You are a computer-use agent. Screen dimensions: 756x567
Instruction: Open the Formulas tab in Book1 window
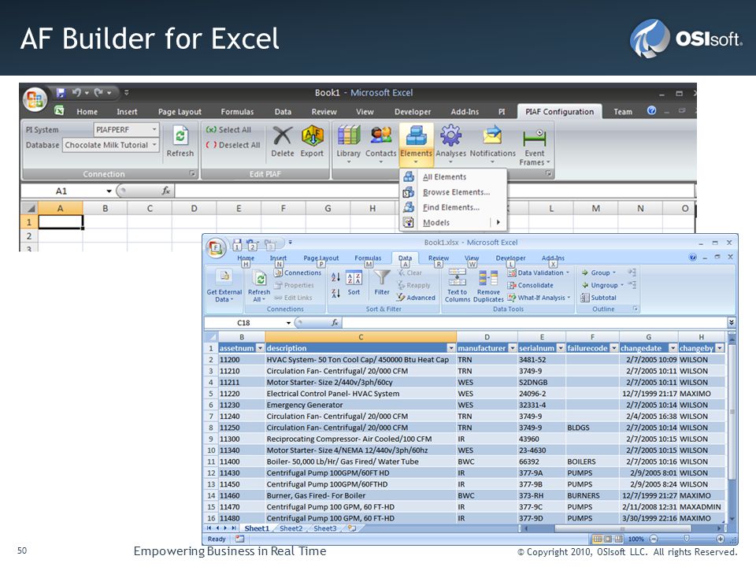click(x=237, y=111)
